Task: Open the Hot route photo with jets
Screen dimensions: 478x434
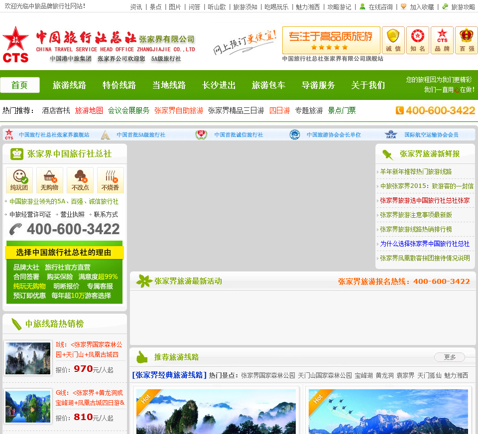Action: (x=388, y=412)
